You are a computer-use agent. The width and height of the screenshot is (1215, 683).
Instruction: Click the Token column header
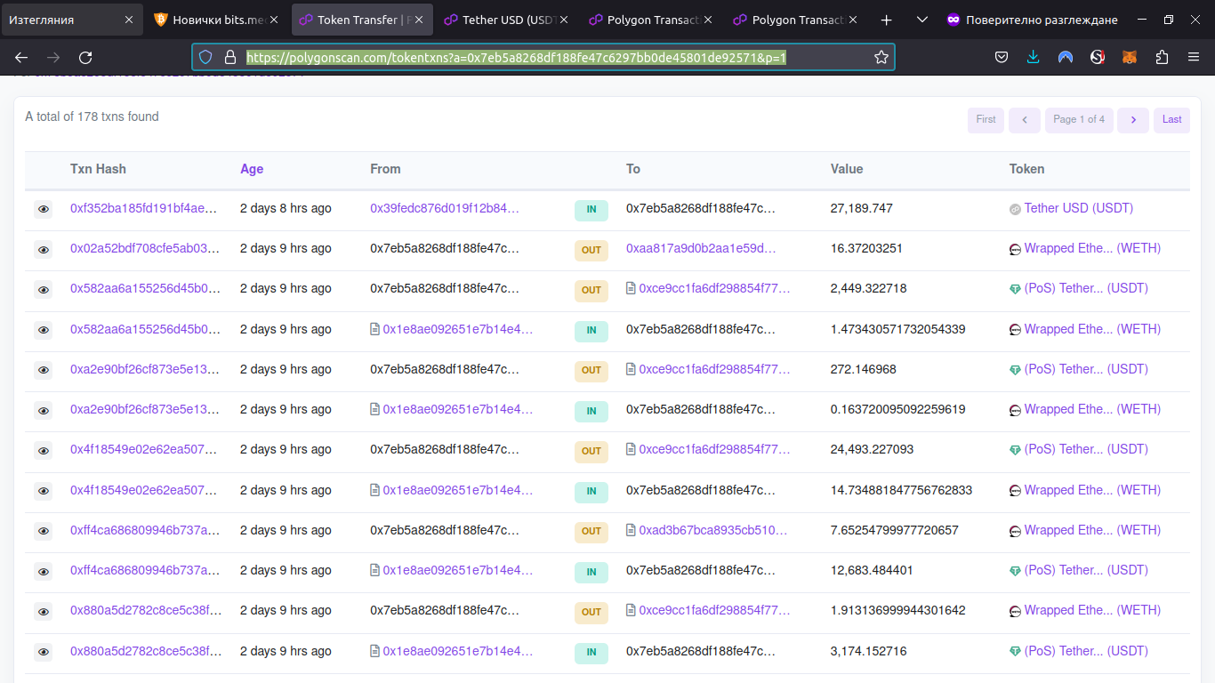click(x=1027, y=169)
